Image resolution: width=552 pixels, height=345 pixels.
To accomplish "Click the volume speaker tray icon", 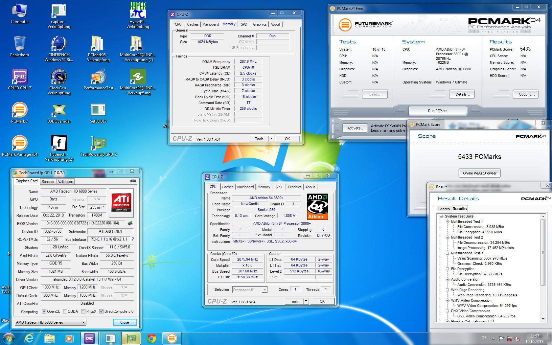I will click(x=518, y=339).
